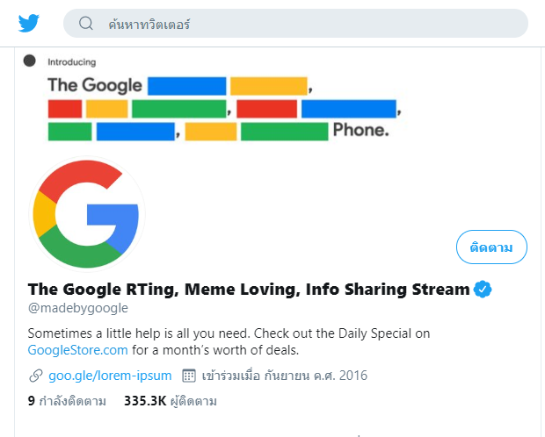Screen dimensions: 545x437
Task: Click the 'Phone.' text in banner
Action: pyautogui.click(x=360, y=130)
